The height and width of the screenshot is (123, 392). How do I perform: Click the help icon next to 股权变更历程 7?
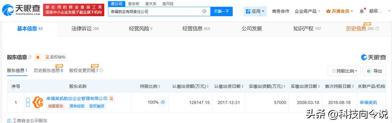click(x=101, y=71)
